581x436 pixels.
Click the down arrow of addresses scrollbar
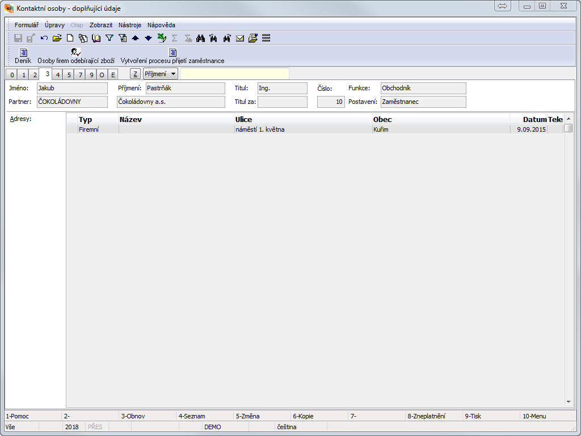pyautogui.click(x=569, y=401)
